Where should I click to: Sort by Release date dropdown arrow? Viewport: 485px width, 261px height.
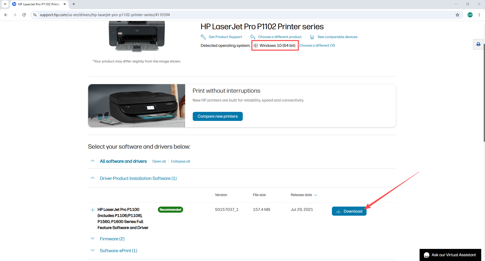[316, 195]
